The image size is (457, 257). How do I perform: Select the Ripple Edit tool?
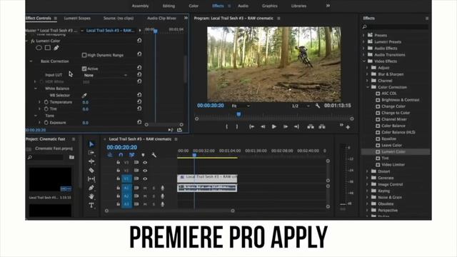pos(91,161)
